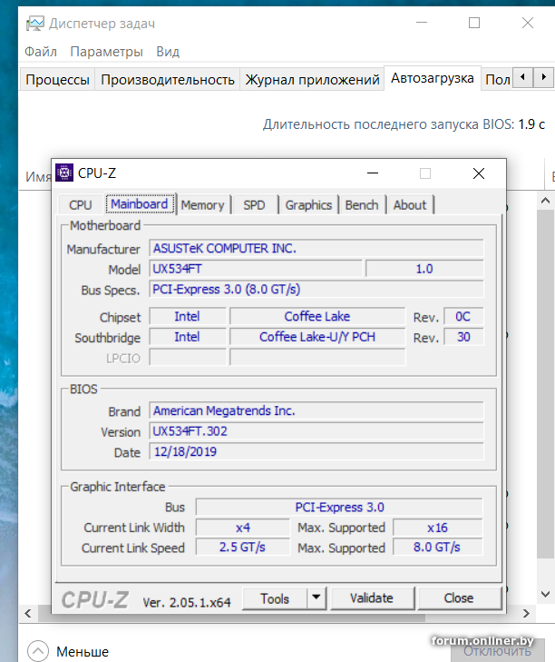Minimize the CPU-Z window
The height and width of the screenshot is (662, 555).
(x=373, y=173)
